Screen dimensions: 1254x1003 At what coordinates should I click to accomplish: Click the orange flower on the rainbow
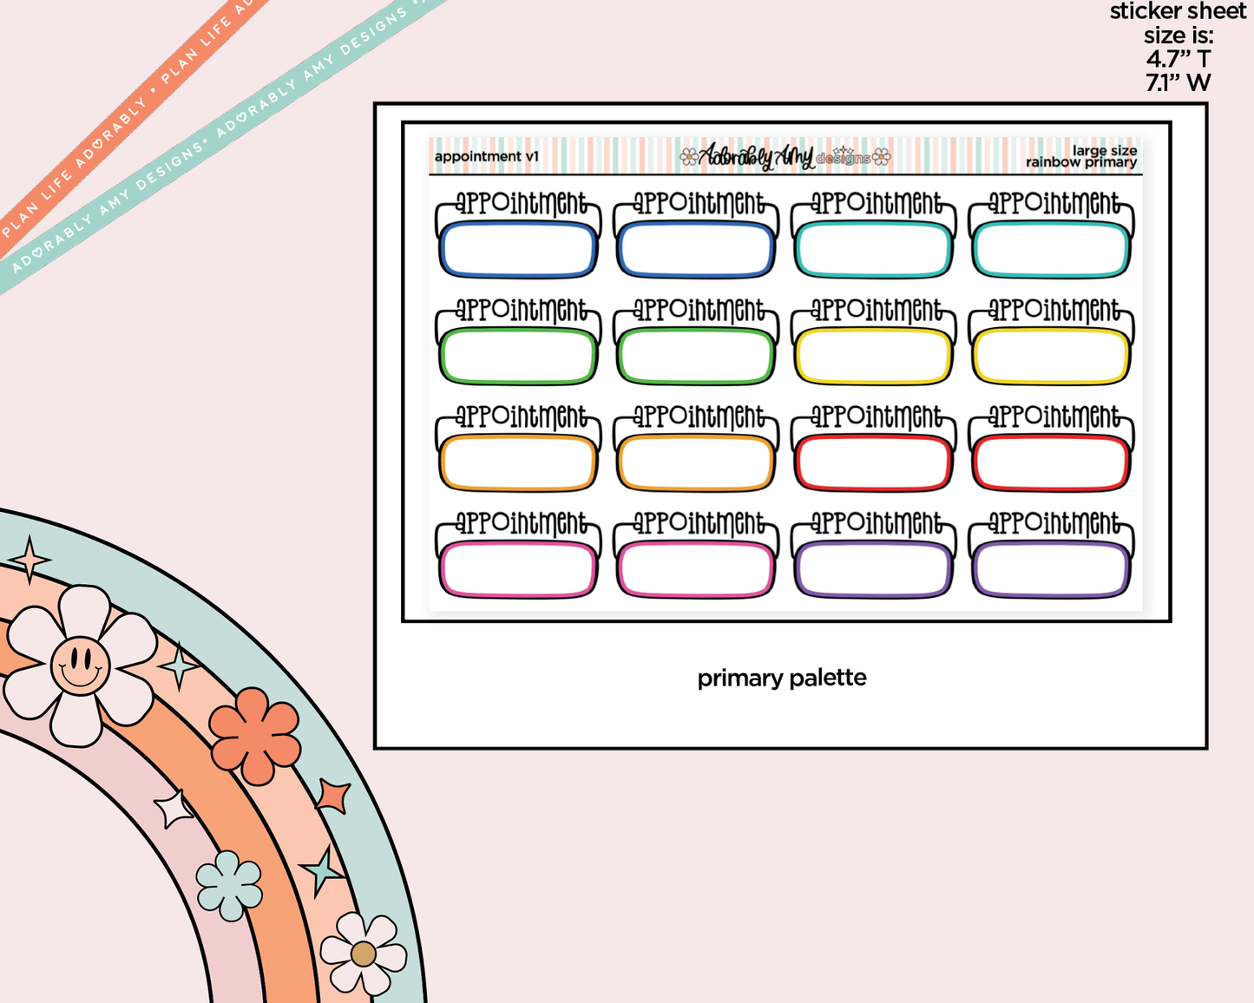tap(254, 735)
